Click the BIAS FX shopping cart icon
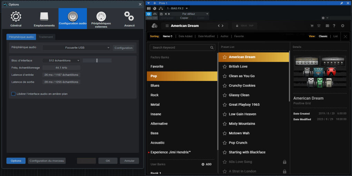The height and width of the screenshot is (176, 352). click(x=312, y=26)
